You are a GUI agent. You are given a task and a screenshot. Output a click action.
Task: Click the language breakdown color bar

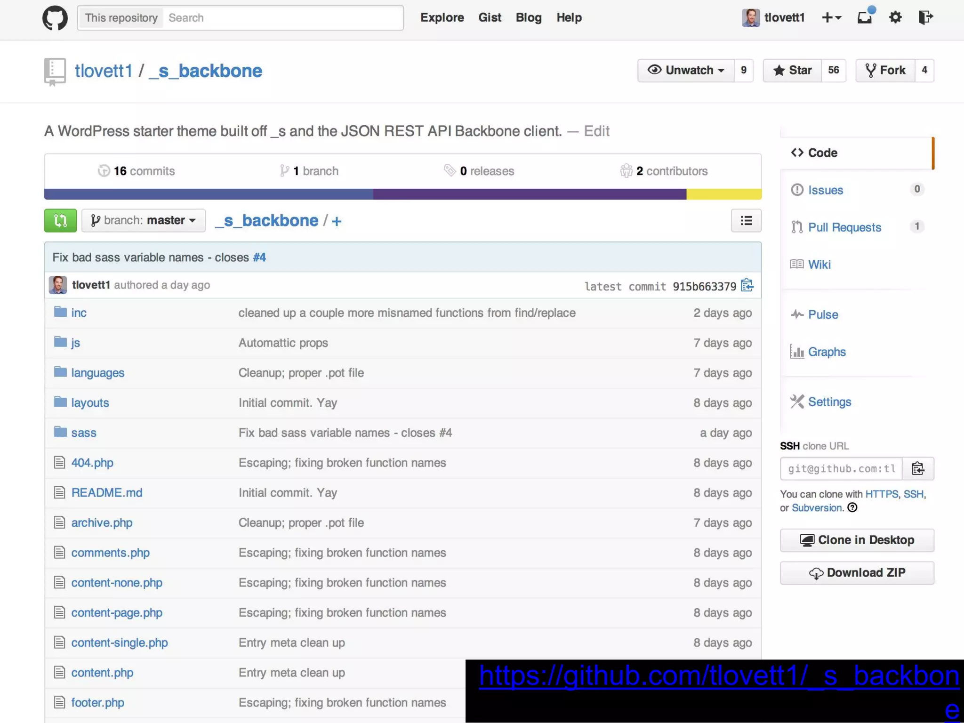pos(402,194)
